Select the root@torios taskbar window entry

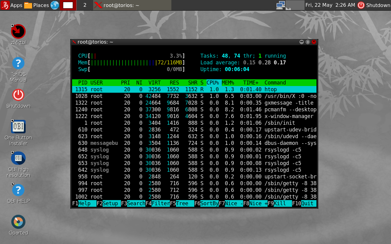point(132,5)
